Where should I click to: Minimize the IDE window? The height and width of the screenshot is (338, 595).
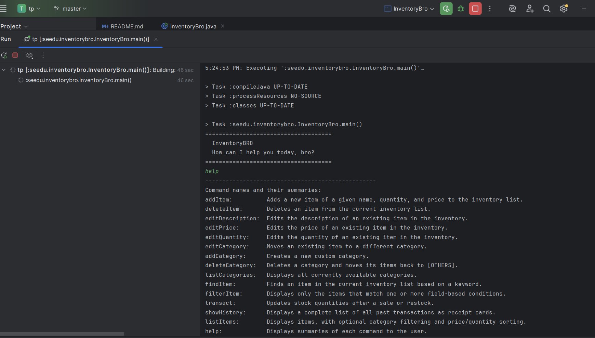coord(584,9)
